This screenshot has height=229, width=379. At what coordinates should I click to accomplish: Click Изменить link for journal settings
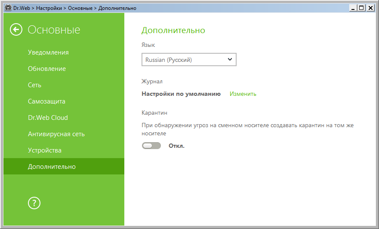click(243, 94)
